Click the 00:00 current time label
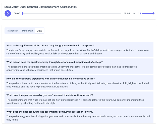 pos(17,14)
